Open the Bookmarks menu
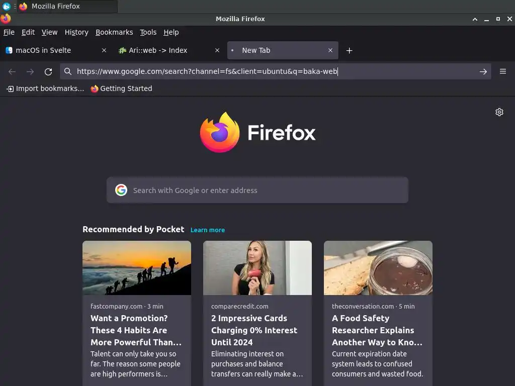The image size is (515, 386). 114,32
